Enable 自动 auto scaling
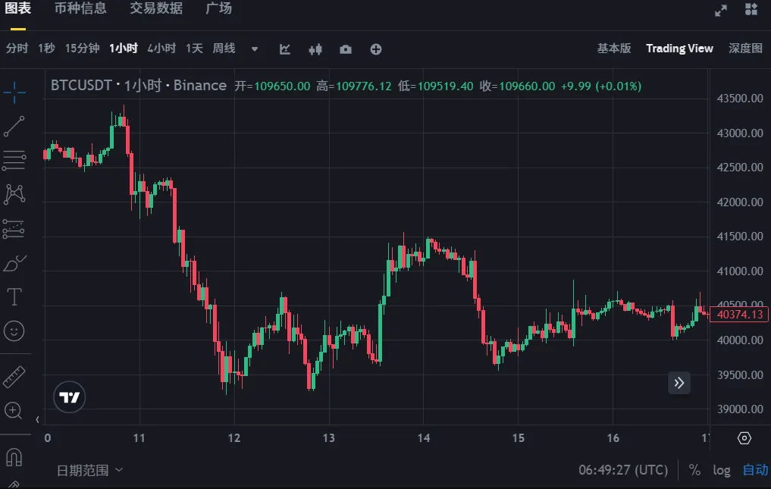This screenshot has height=489, width=771. coord(754,470)
